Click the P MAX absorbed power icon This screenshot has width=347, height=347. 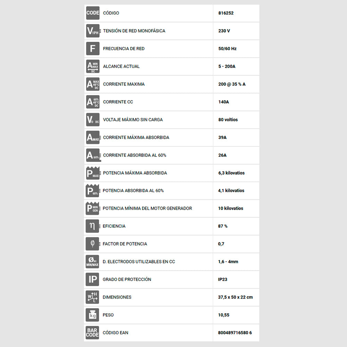[x=93, y=173]
